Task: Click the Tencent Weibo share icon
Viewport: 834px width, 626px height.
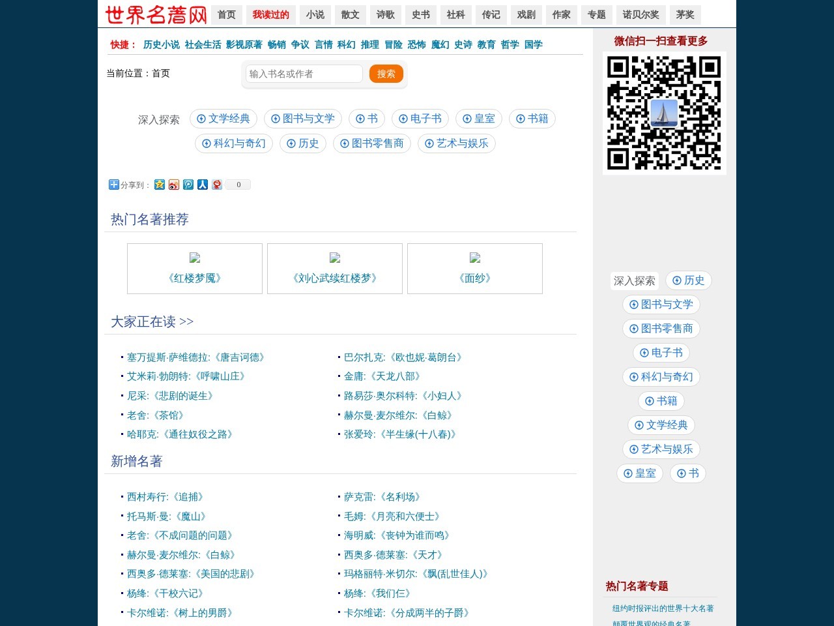Action: [x=188, y=185]
